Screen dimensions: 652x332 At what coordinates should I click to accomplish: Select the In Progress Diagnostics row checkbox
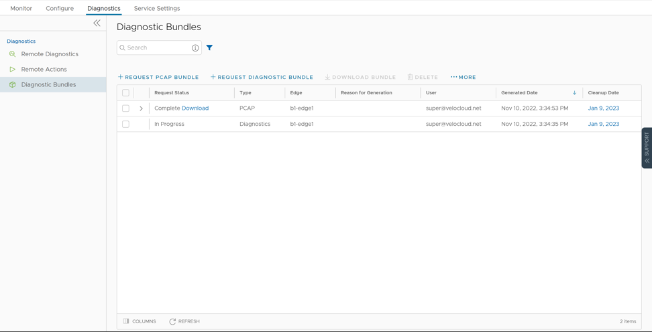click(x=125, y=124)
